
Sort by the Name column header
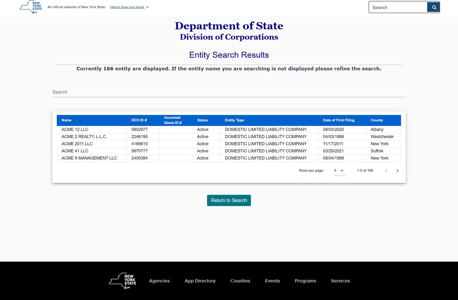click(66, 120)
